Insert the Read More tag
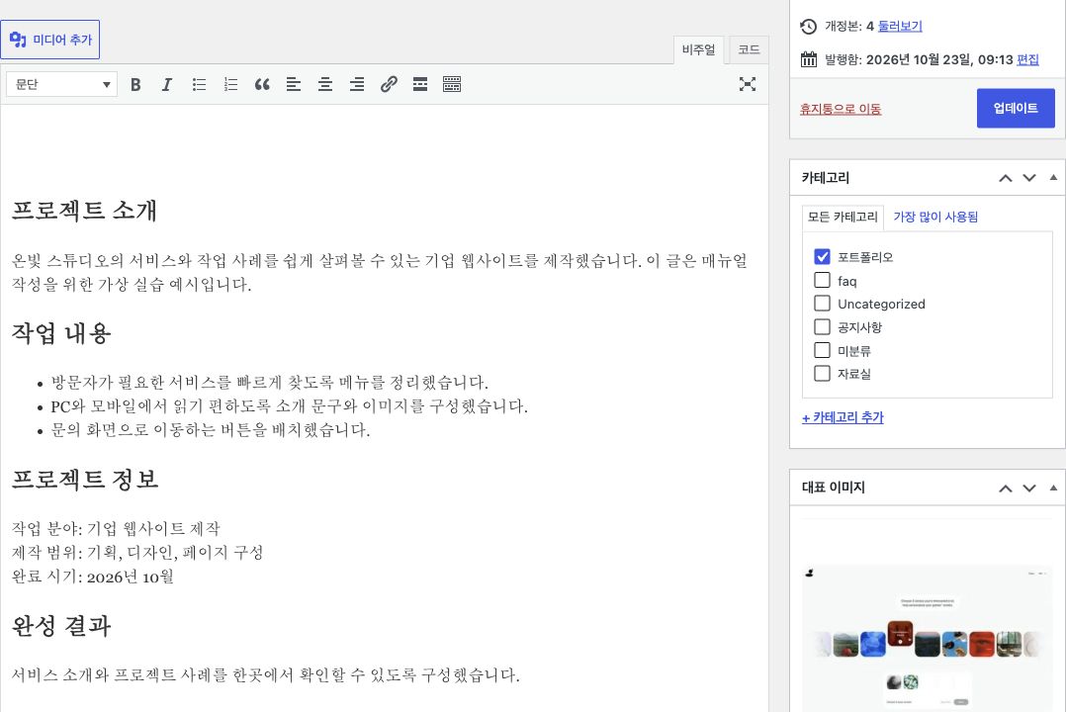Image resolution: width=1066 pixels, height=712 pixels. coord(420,84)
